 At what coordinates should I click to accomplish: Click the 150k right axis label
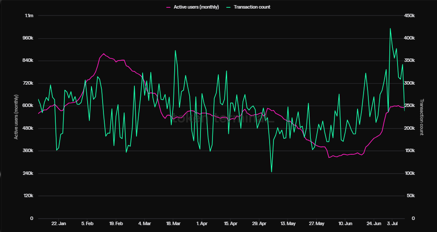click(410, 150)
